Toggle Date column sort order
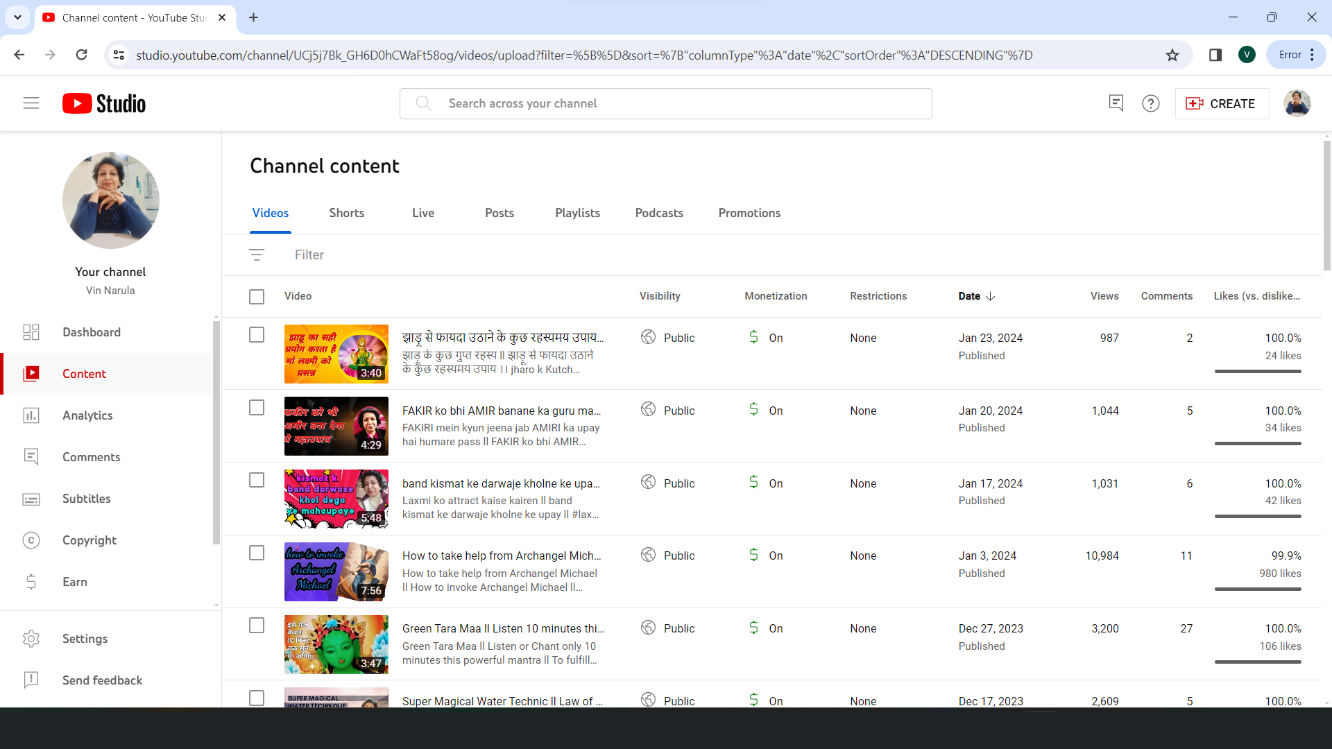 [976, 296]
